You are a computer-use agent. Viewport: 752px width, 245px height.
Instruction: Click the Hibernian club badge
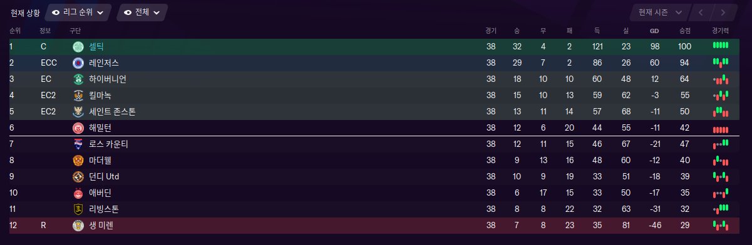coord(78,79)
